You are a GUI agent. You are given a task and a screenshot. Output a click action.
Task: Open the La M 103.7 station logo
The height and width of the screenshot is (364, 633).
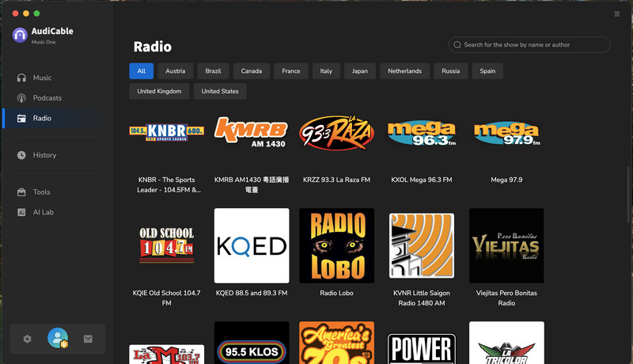tap(167, 354)
